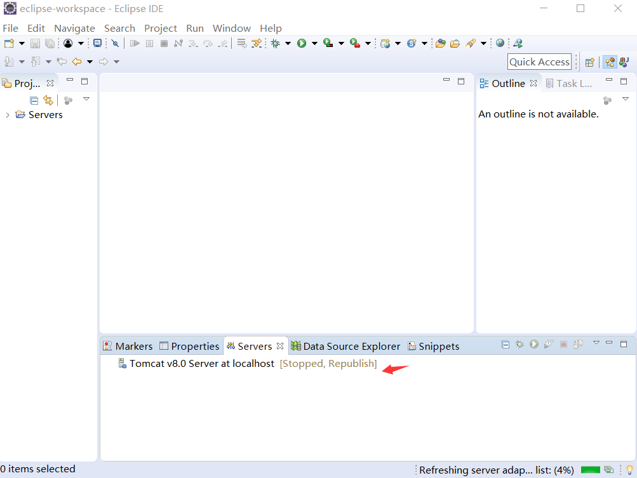
Task: Click the Search flashlight icon
Action: (x=471, y=43)
